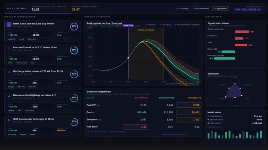The height and width of the screenshot is (150, 268).
Task: Click the Zone group tag
Action: pos(30,111)
